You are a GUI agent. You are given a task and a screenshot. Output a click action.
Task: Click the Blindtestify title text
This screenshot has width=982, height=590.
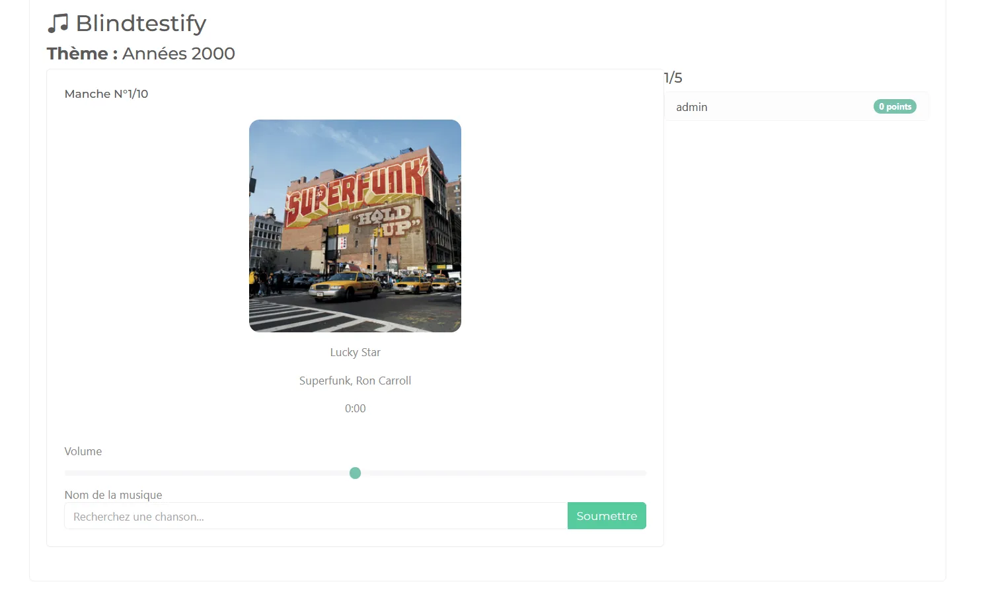[x=141, y=24]
